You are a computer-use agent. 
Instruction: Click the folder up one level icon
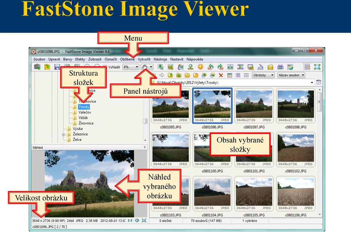[170, 75]
